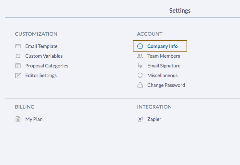This screenshot has height=165, width=240.
Task: Select the Company Info link
Action: [x=163, y=46]
